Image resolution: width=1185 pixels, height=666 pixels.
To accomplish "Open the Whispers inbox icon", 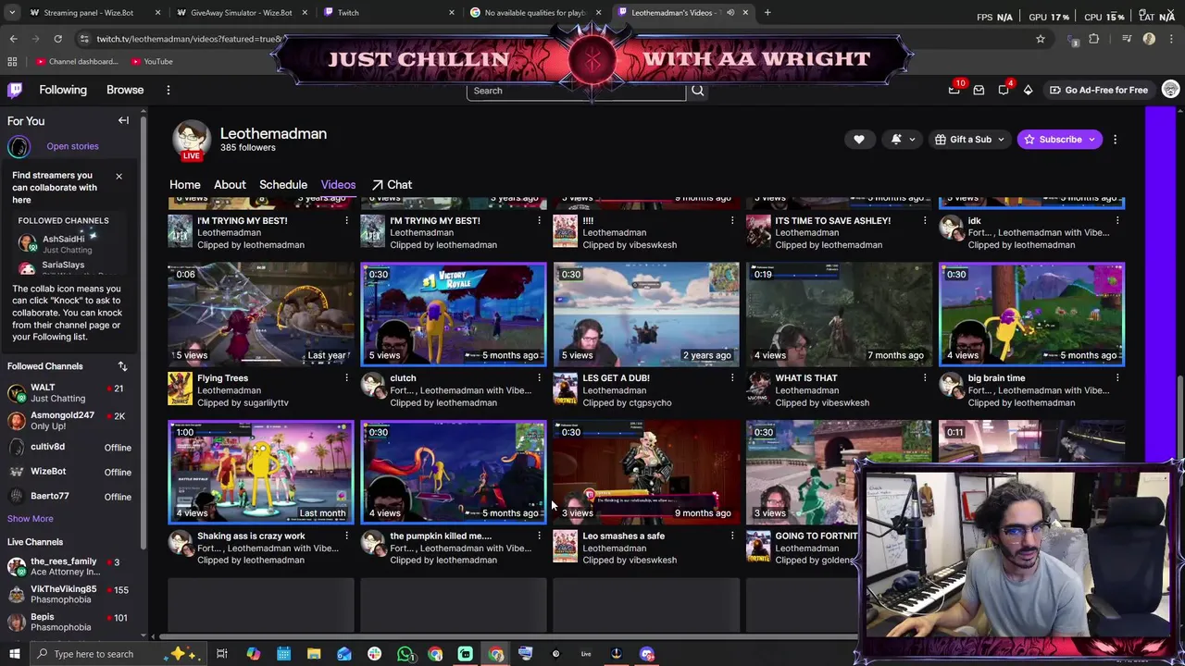I will (979, 90).
